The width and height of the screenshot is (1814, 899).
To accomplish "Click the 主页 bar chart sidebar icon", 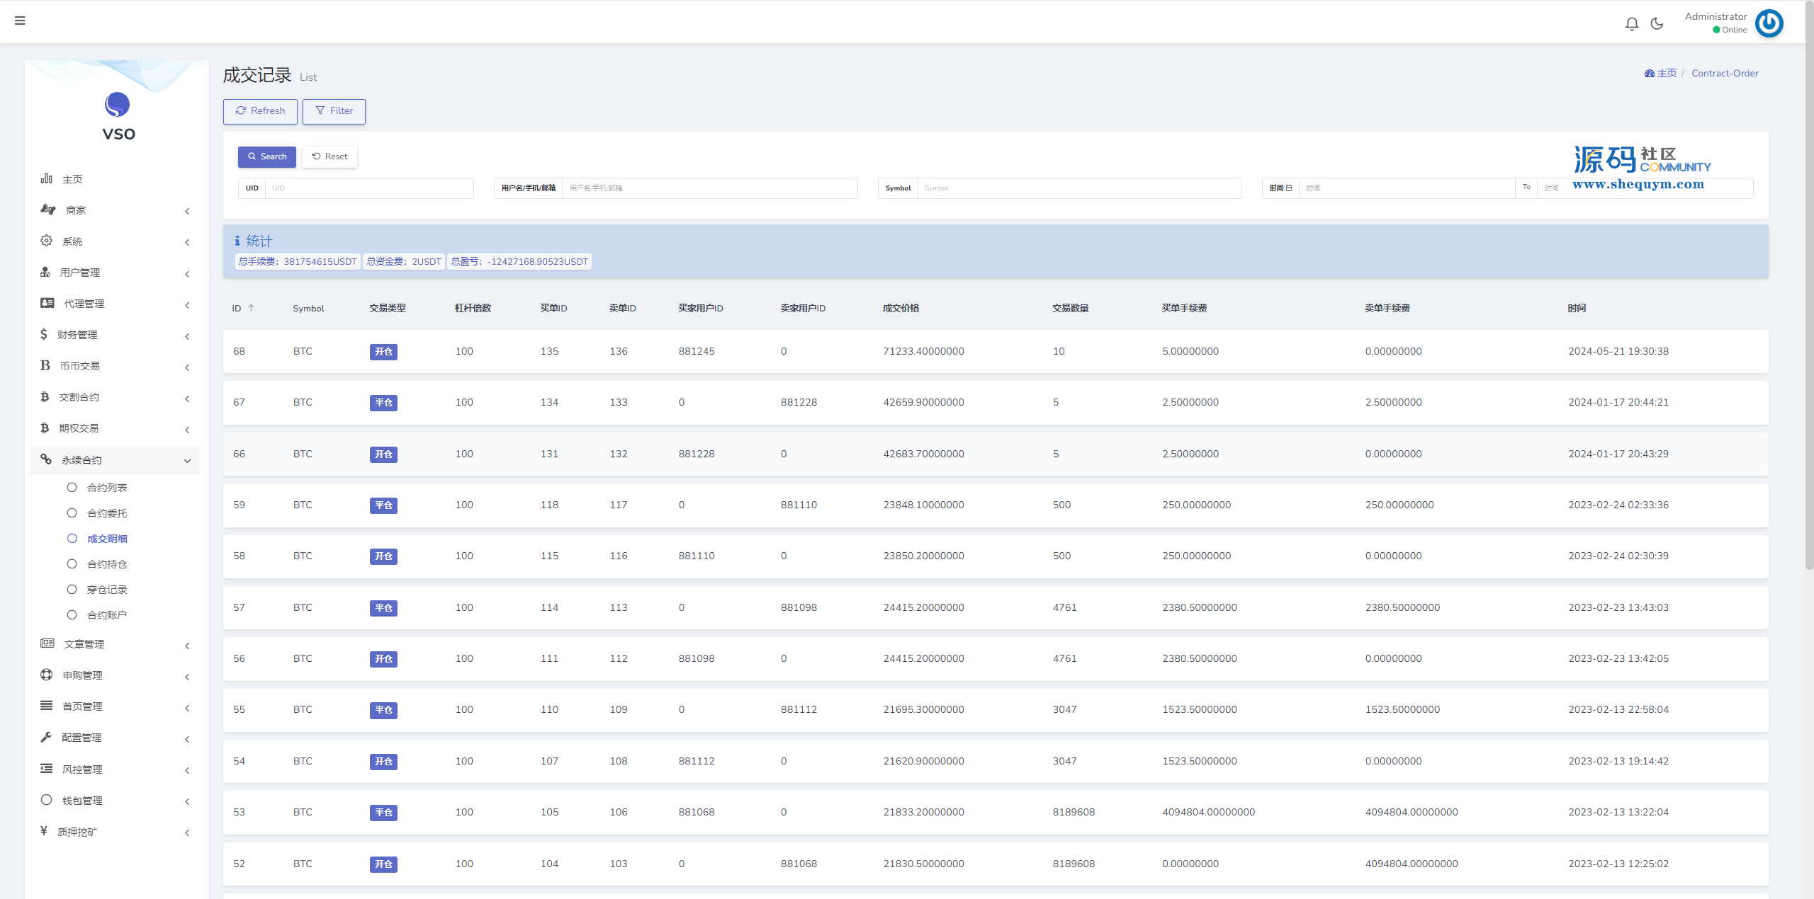I will point(47,178).
